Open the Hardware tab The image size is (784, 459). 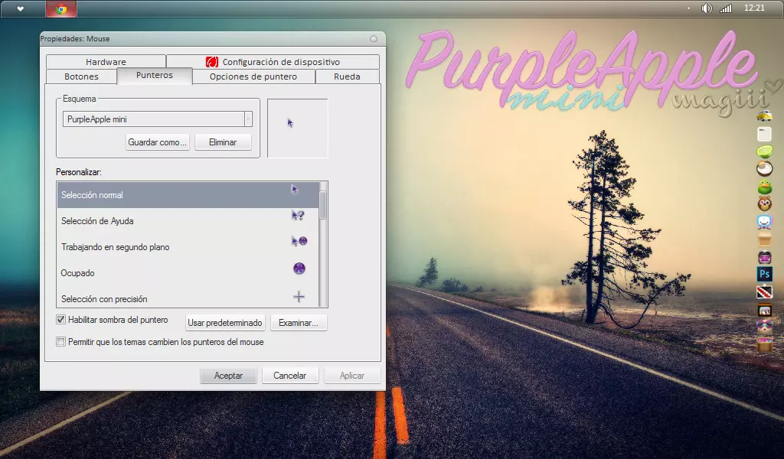pos(106,61)
